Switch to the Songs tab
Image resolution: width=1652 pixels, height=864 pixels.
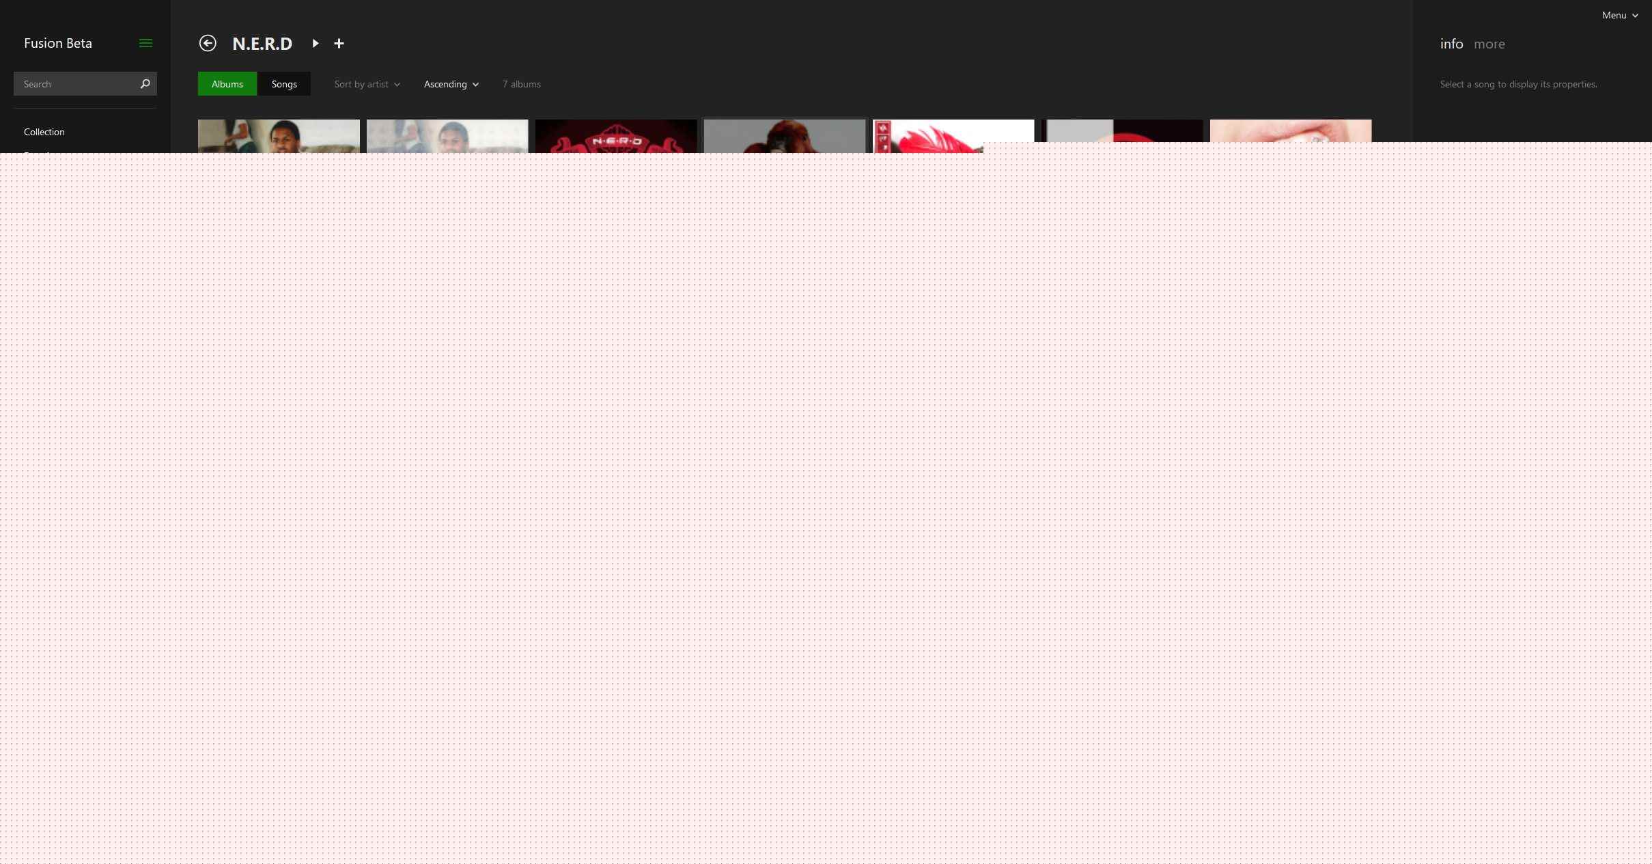pyautogui.click(x=284, y=84)
